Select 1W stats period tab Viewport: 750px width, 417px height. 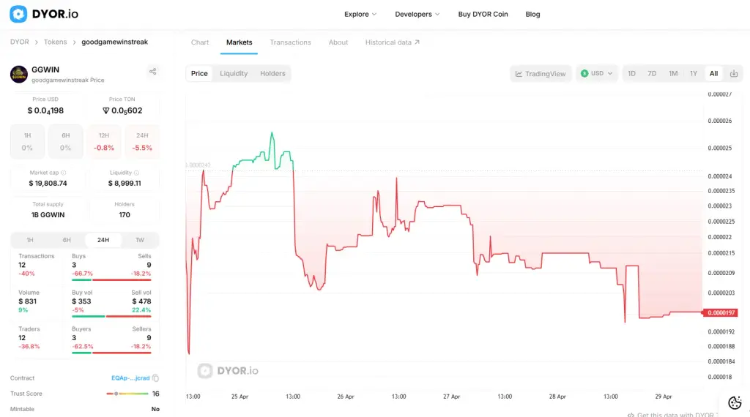(140, 240)
